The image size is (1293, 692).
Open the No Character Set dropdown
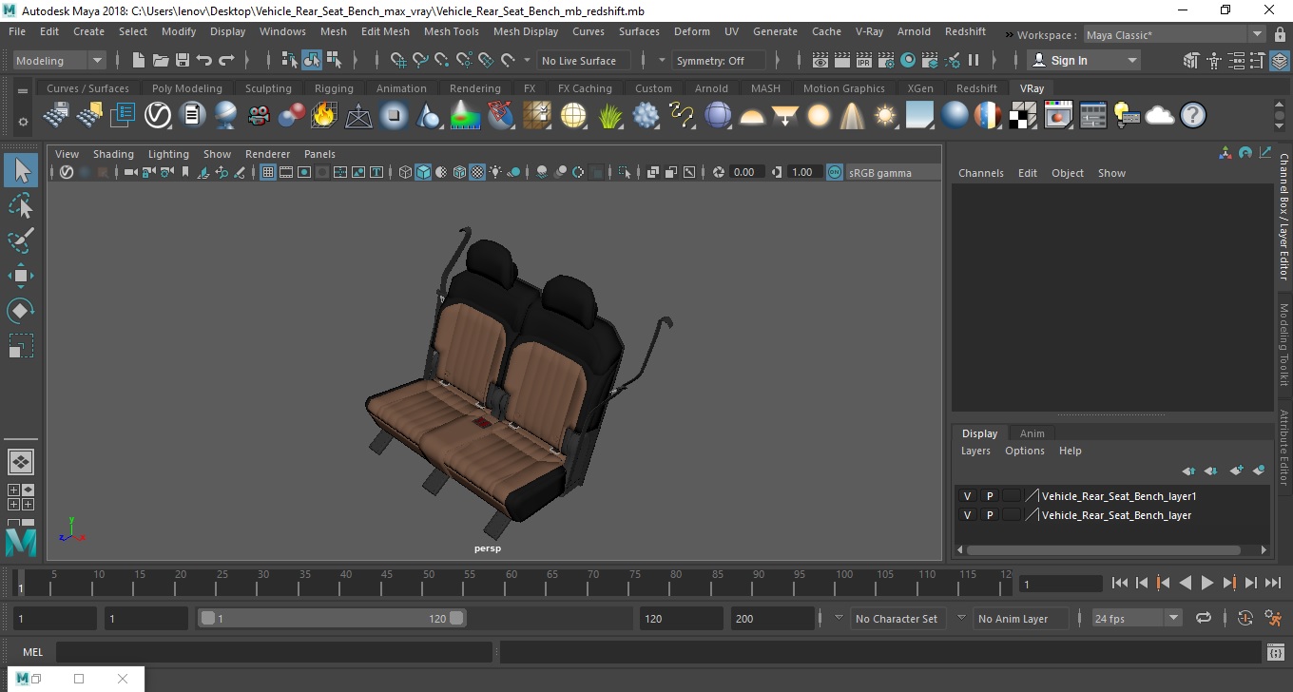click(x=896, y=619)
